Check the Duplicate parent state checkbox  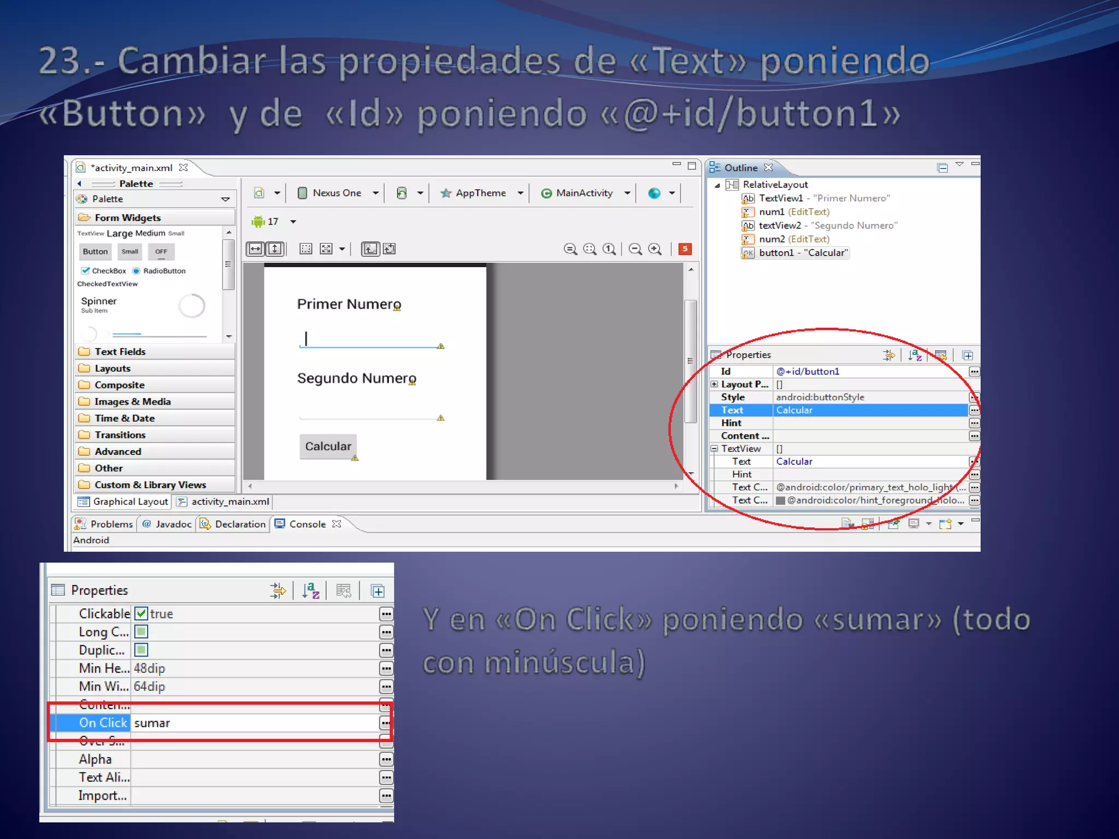click(x=141, y=650)
